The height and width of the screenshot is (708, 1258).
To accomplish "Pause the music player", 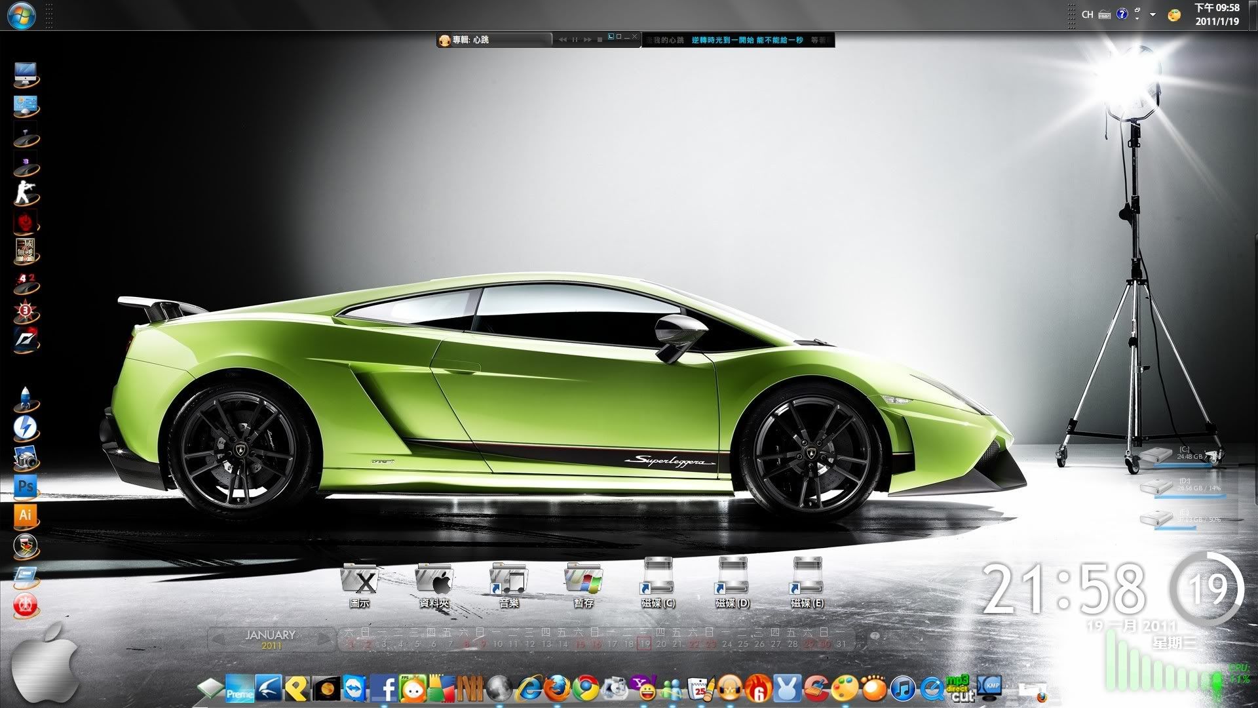I will coord(575,40).
